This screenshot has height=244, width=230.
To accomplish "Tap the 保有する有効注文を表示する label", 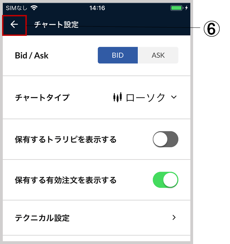I will (66, 180).
